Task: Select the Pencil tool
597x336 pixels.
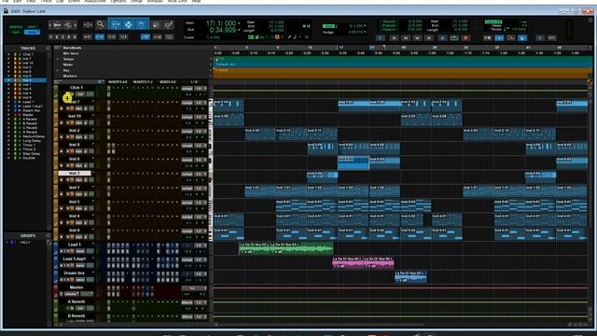Action: pos(168,25)
